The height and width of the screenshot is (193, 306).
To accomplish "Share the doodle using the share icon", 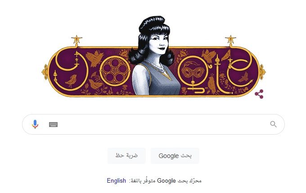I will pyautogui.click(x=259, y=94).
